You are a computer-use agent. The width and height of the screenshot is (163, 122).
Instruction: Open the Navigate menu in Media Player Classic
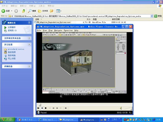(x=58, y=31)
